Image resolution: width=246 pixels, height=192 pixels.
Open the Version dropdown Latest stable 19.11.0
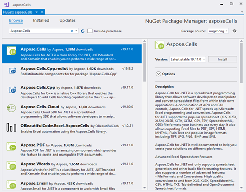[x=188, y=59]
